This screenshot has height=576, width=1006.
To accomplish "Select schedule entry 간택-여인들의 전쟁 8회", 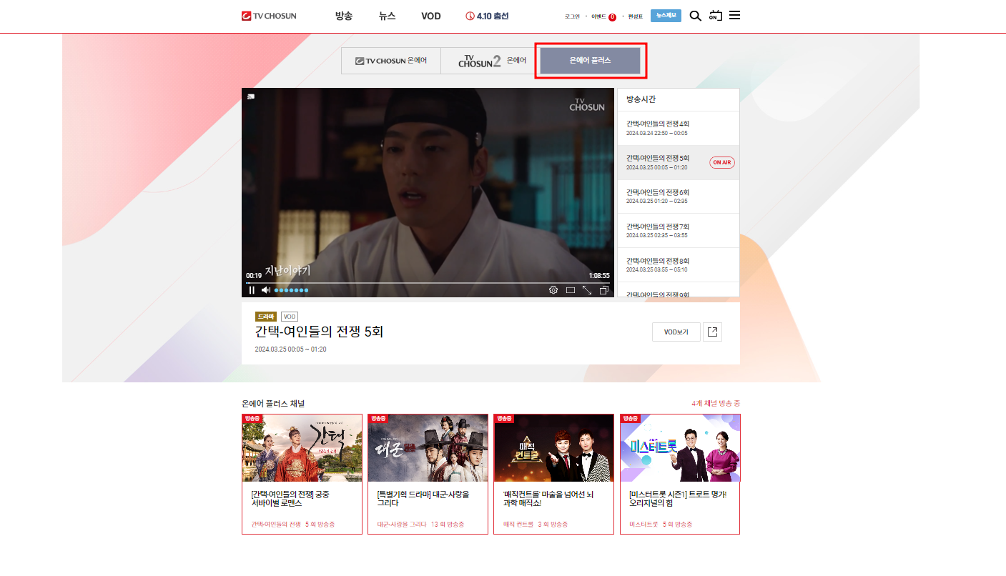I will pos(679,264).
